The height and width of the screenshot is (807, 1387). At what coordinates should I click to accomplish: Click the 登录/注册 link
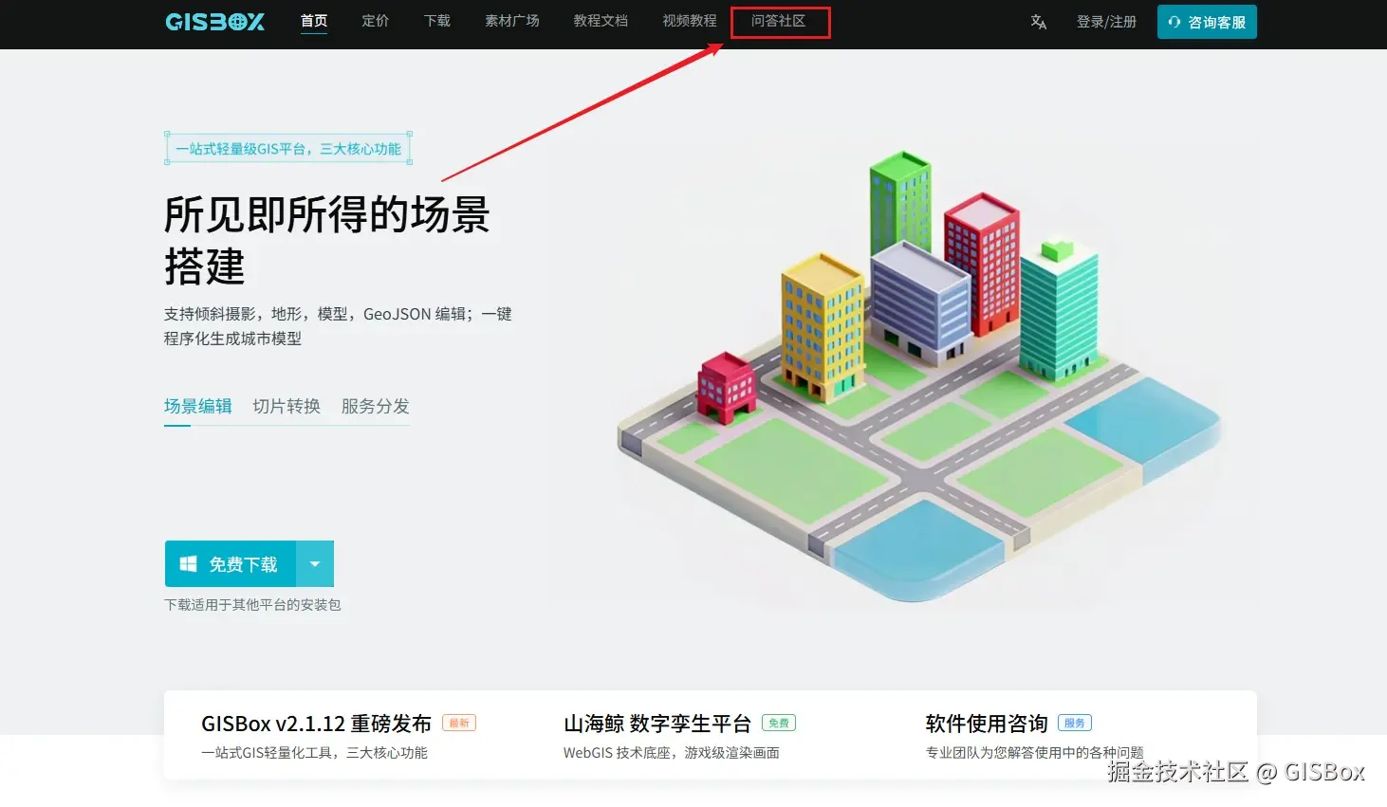click(1106, 22)
